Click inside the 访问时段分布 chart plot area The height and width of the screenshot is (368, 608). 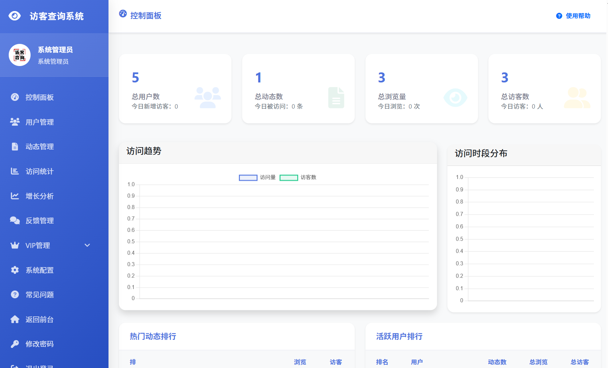click(x=531, y=239)
